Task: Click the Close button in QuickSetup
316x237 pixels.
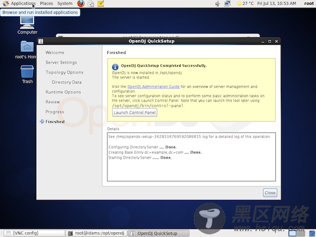Action: click(x=270, y=193)
